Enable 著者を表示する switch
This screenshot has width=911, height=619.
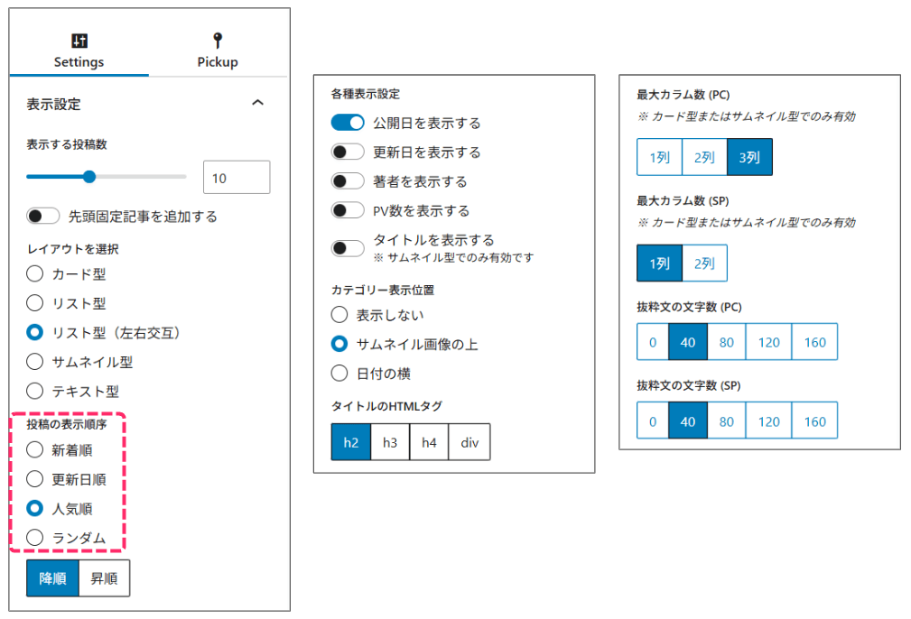[348, 180]
